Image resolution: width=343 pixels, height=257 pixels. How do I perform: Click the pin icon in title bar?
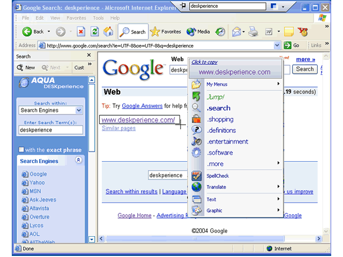(x=183, y=5)
